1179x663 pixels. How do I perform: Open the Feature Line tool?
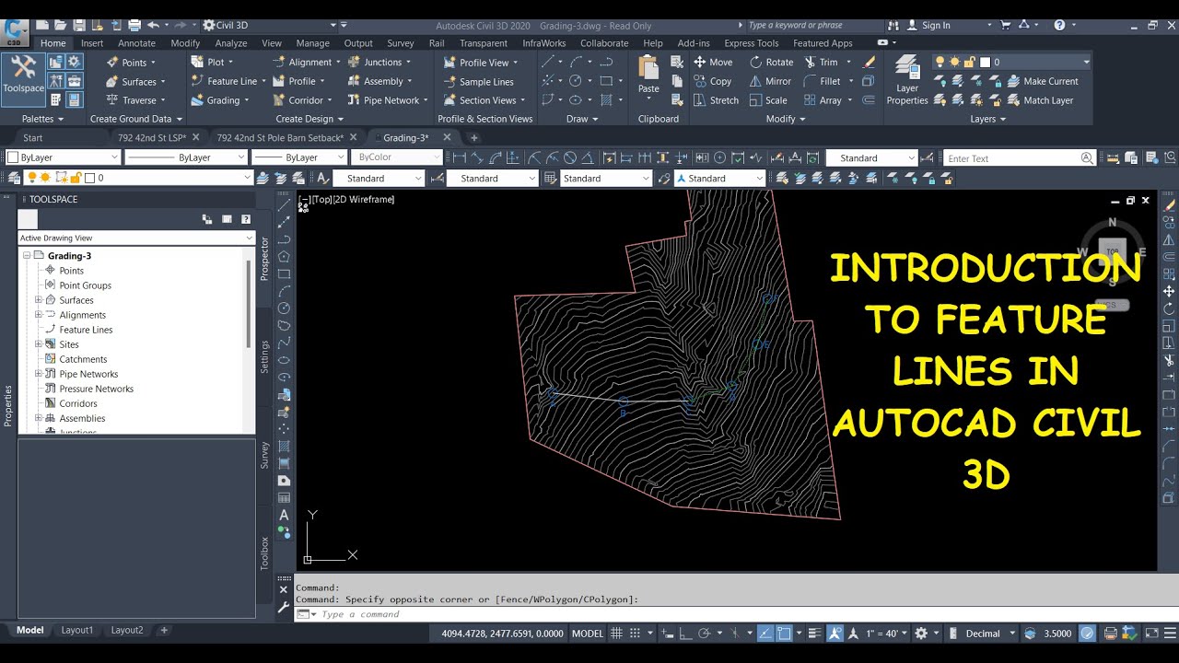[x=223, y=81]
